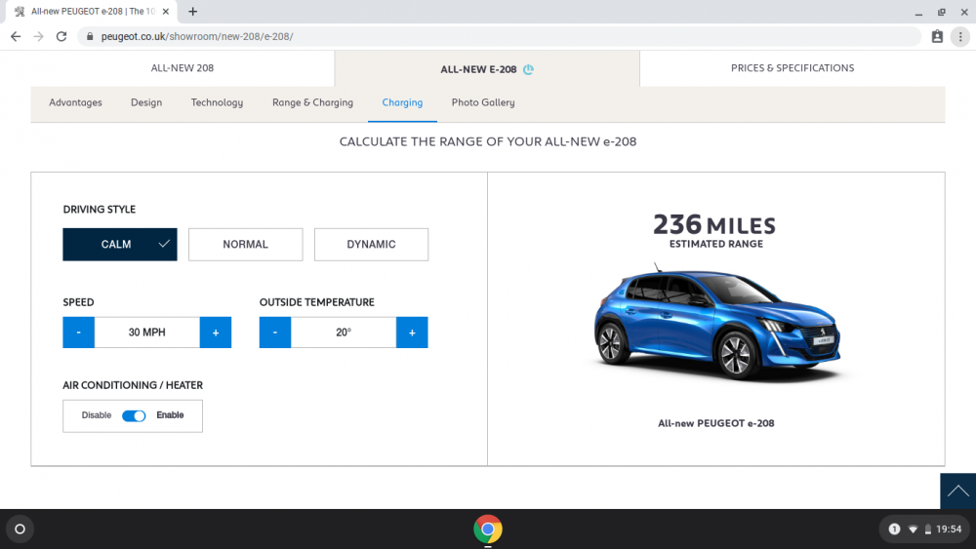Viewport: 976px width, 549px height.
Task: Reload the Peugeot page
Action: 61,37
